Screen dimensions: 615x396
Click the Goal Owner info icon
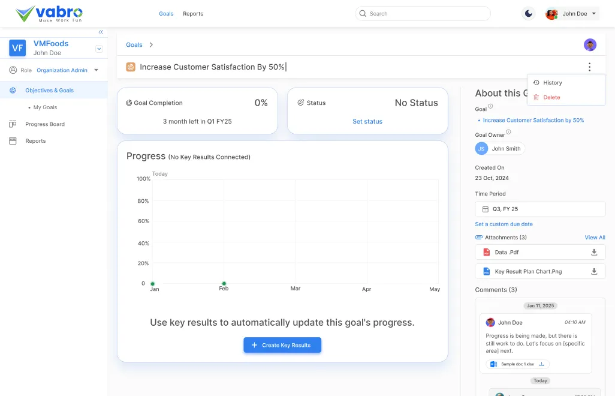[x=508, y=132]
